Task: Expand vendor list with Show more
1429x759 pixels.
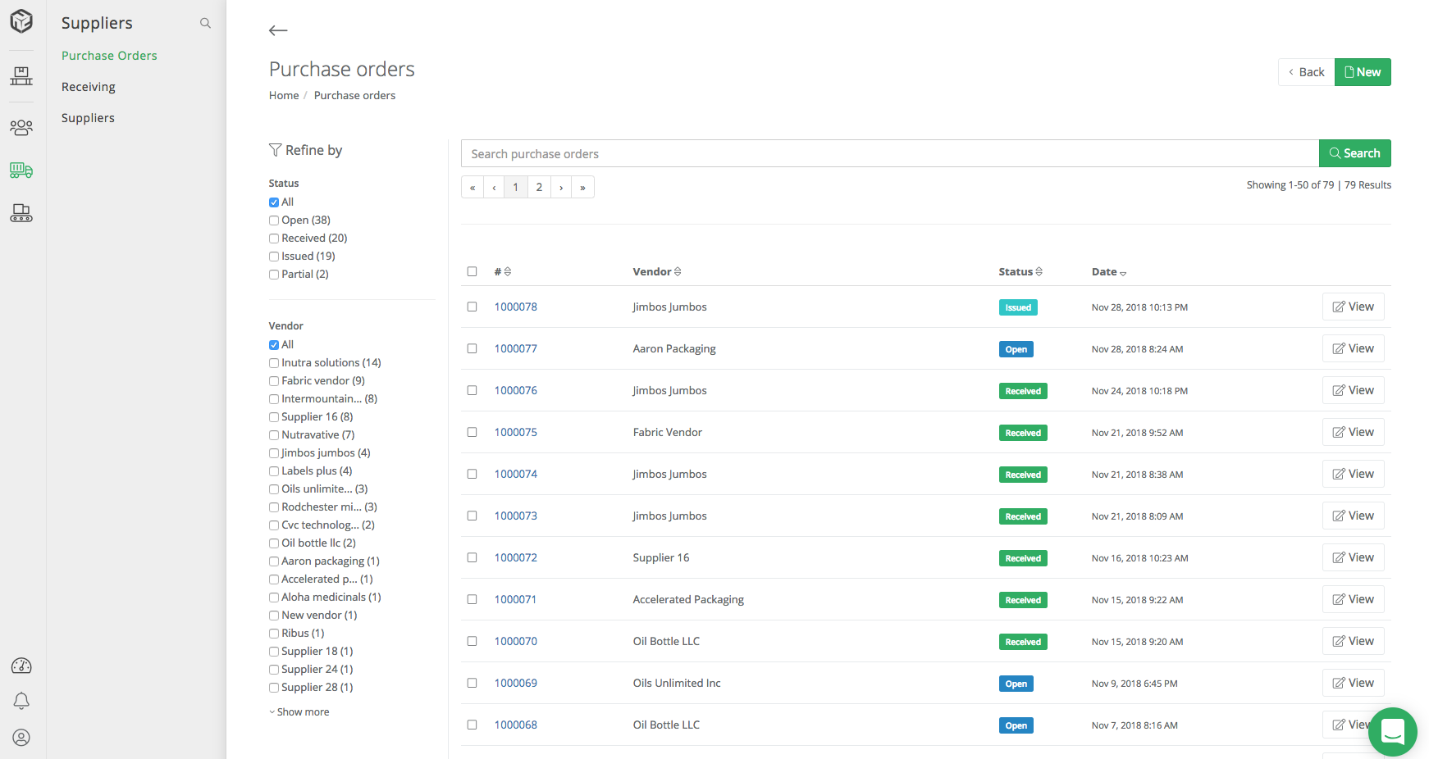Action: pos(299,711)
